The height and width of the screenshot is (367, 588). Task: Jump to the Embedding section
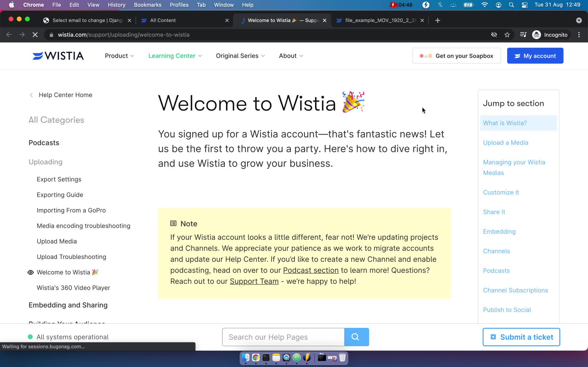point(499,232)
